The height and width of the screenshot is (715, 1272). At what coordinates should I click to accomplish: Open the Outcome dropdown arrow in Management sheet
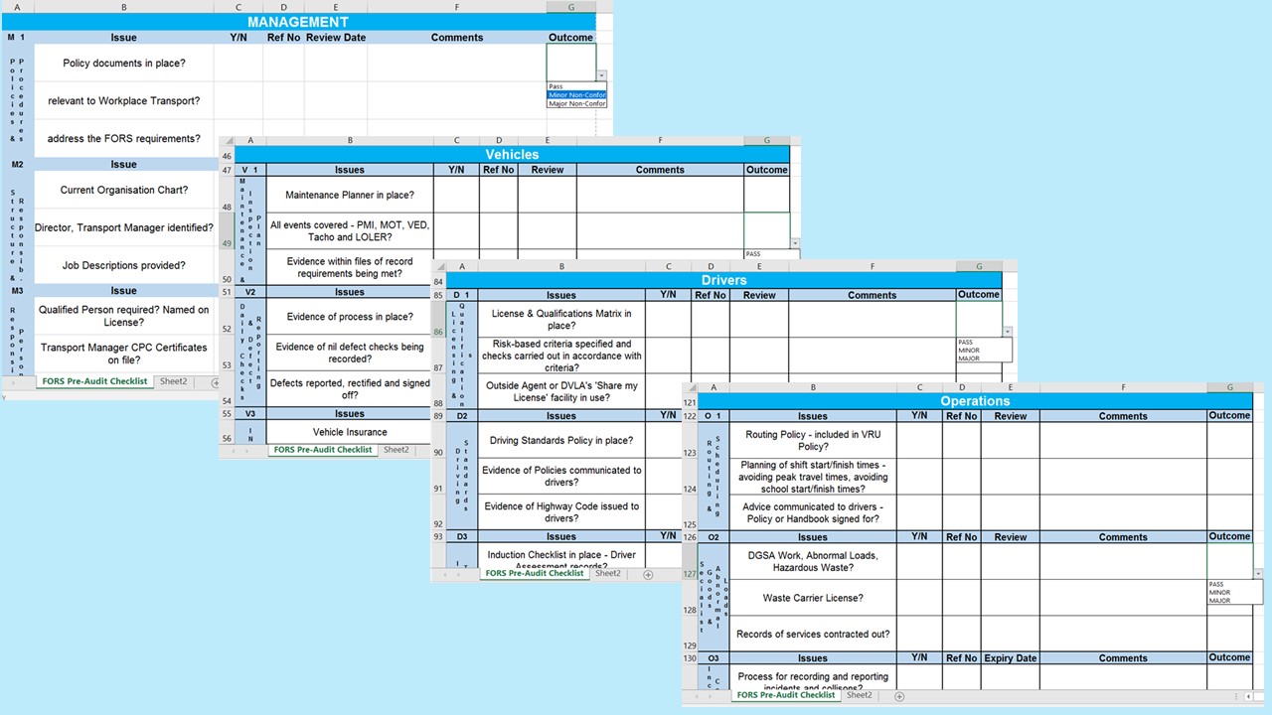601,75
